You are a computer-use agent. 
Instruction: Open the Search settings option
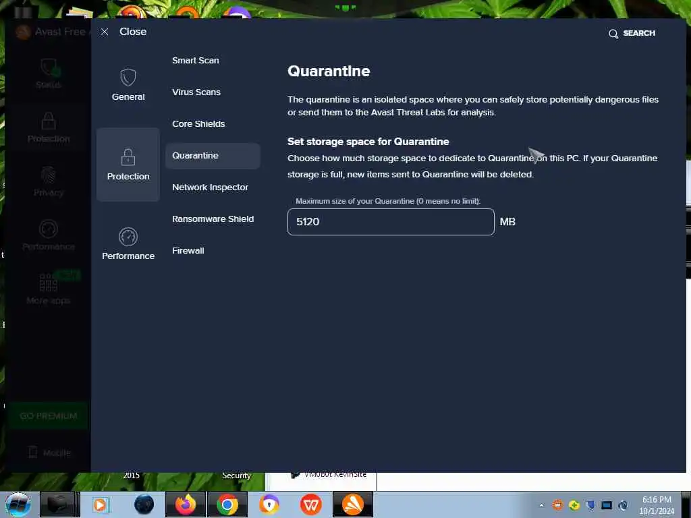pyautogui.click(x=632, y=34)
